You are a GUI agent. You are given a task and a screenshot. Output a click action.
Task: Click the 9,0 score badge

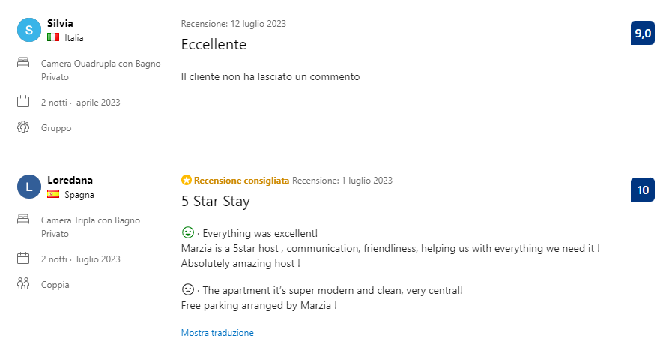click(x=643, y=33)
